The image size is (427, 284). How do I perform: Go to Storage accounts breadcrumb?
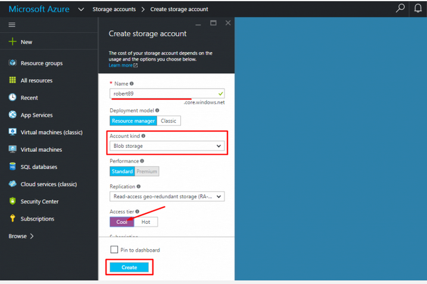114,10
